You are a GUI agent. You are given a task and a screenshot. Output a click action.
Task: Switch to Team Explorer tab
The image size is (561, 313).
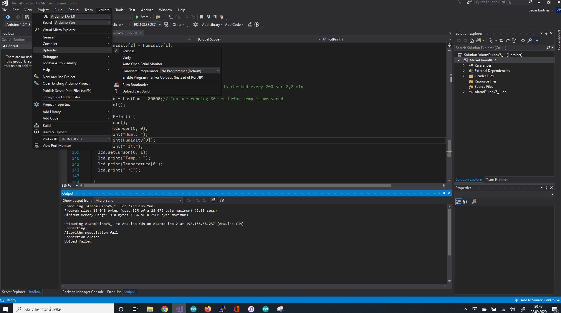[497, 180]
